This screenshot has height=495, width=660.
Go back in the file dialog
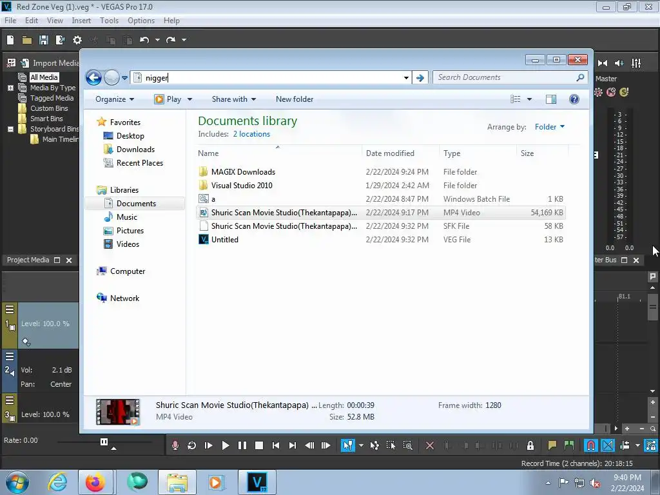tap(93, 77)
